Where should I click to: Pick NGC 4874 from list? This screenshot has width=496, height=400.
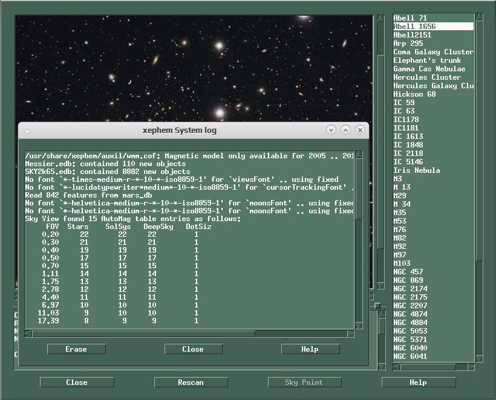pyautogui.click(x=433, y=314)
